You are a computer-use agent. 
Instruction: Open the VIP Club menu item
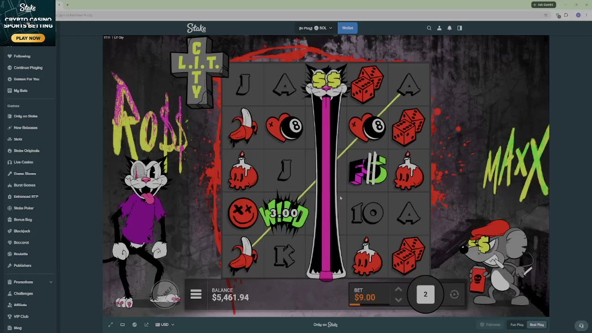[21, 316]
